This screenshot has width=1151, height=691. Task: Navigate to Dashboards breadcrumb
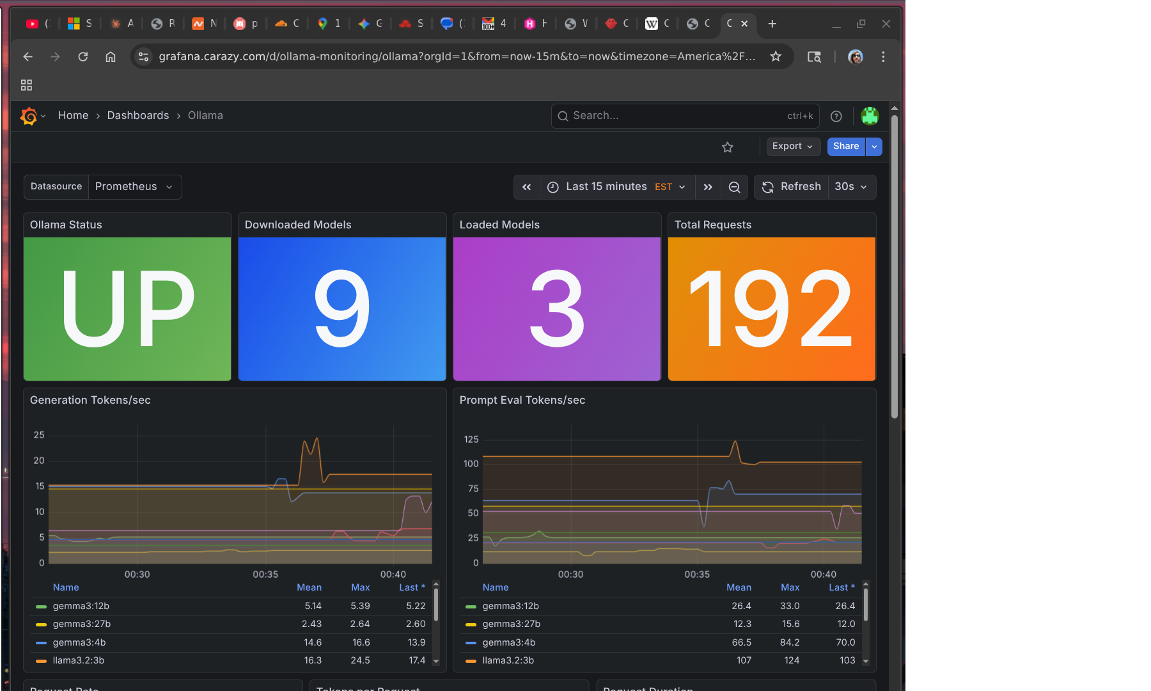click(x=137, y=115)
